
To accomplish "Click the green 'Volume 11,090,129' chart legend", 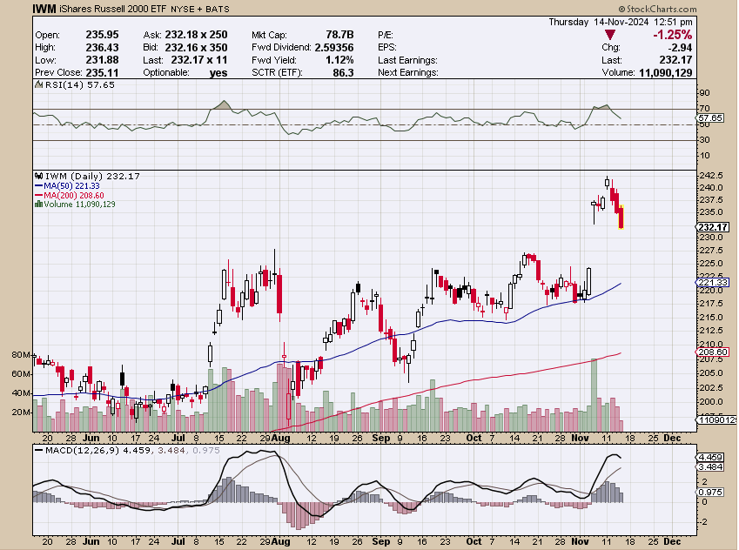I will coord(79,204).
